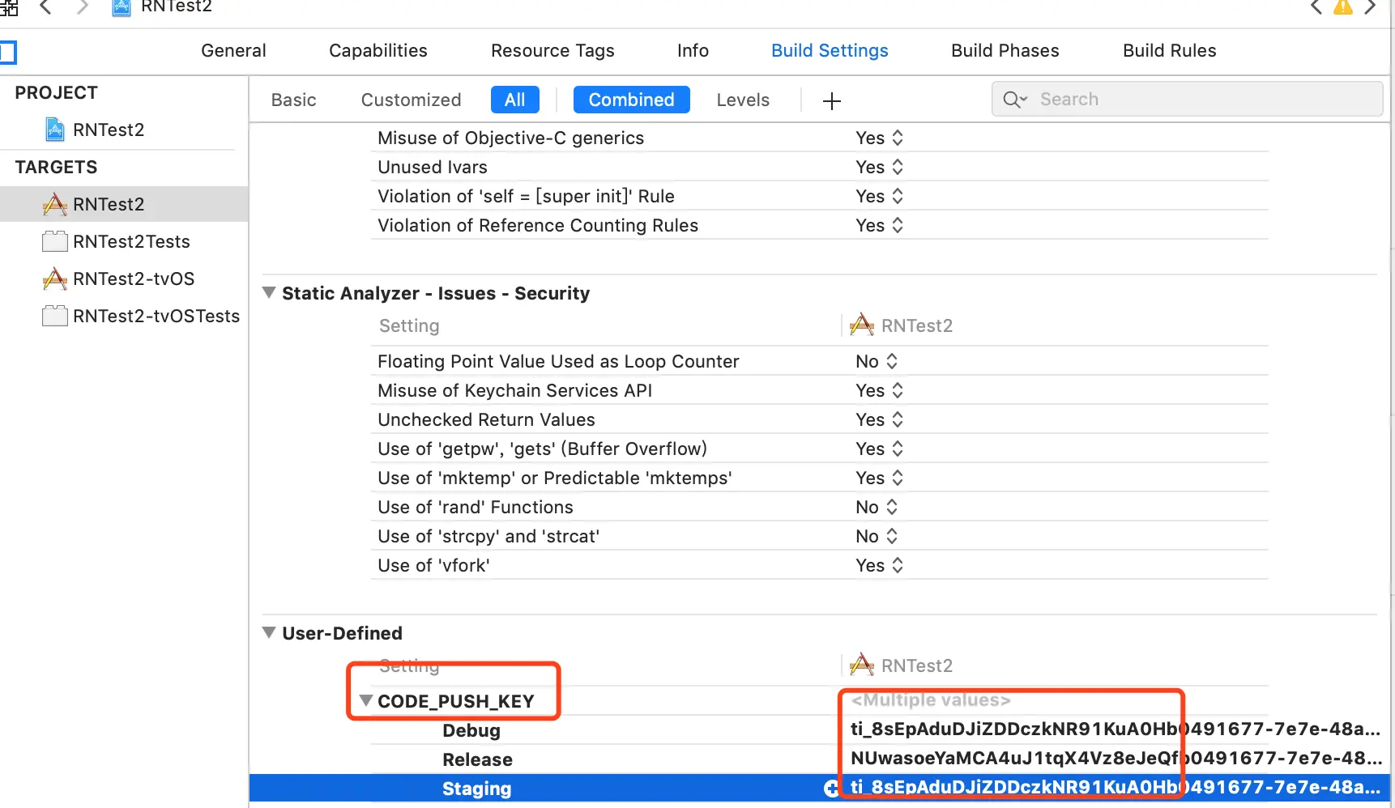Click the RNTest2-tvOS target app icon
This screenshot has width=1395, height=808.
tap(54, 279)
